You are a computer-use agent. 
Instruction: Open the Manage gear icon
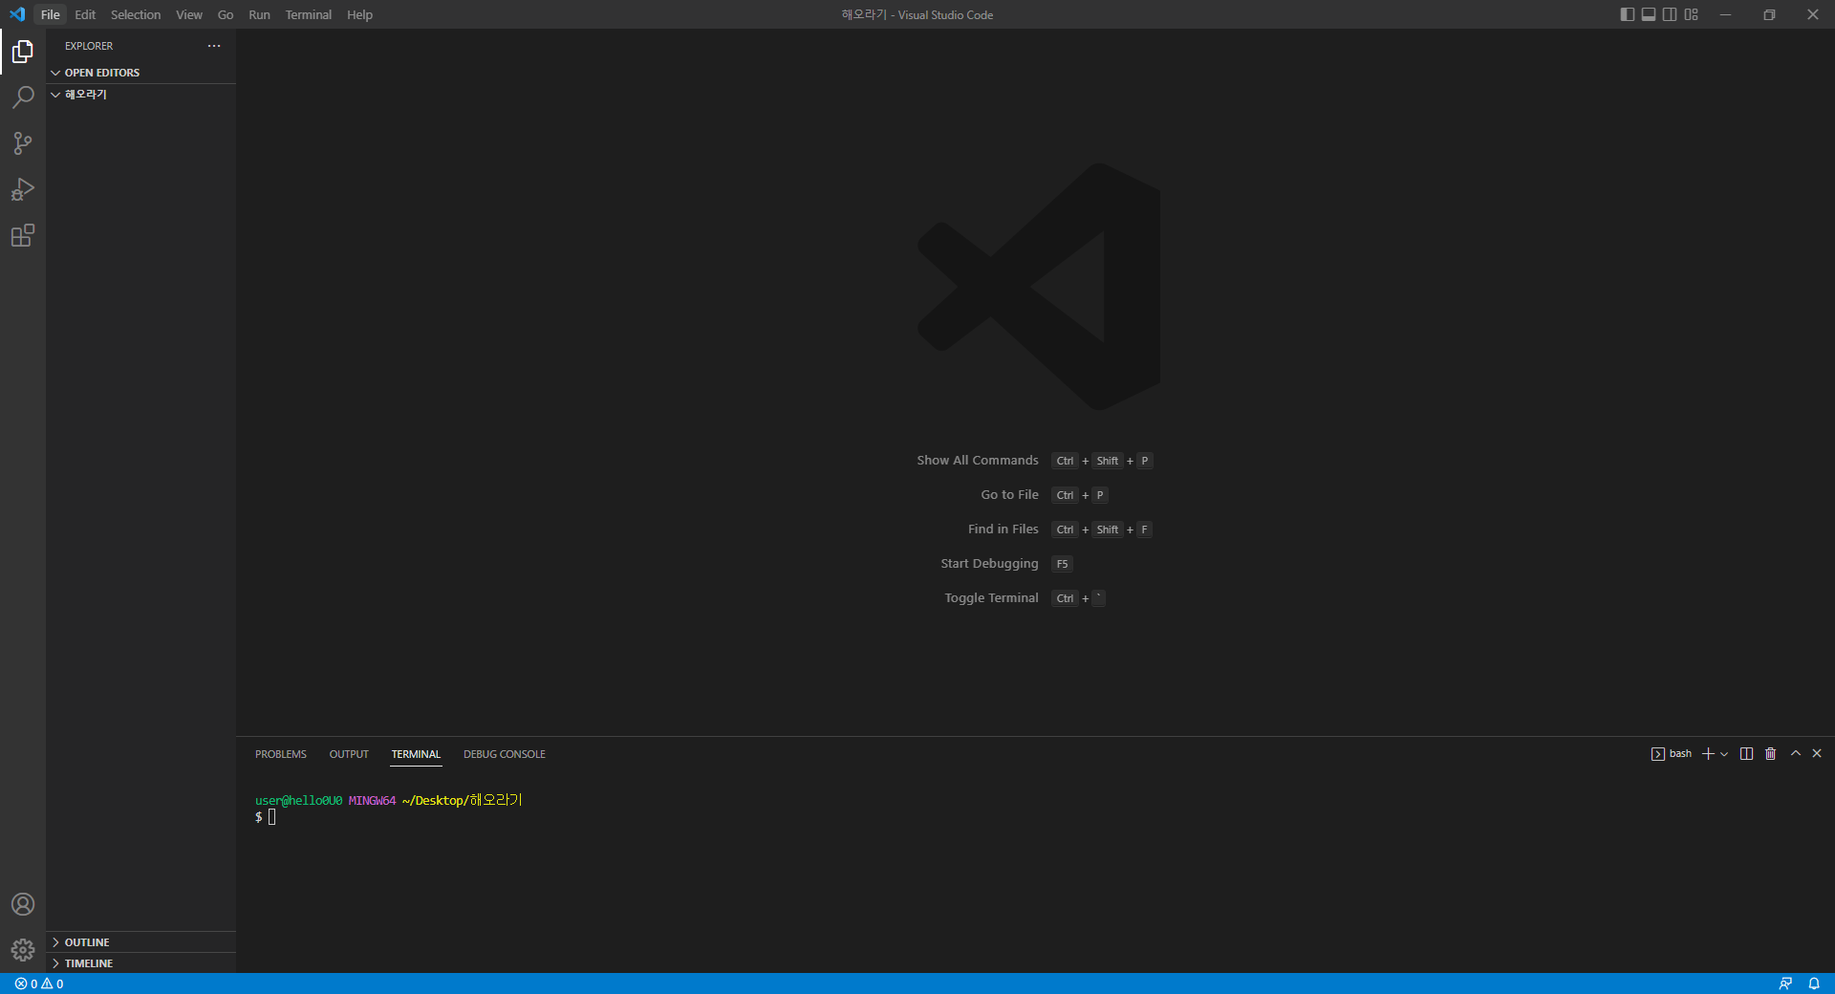[23, 950]
